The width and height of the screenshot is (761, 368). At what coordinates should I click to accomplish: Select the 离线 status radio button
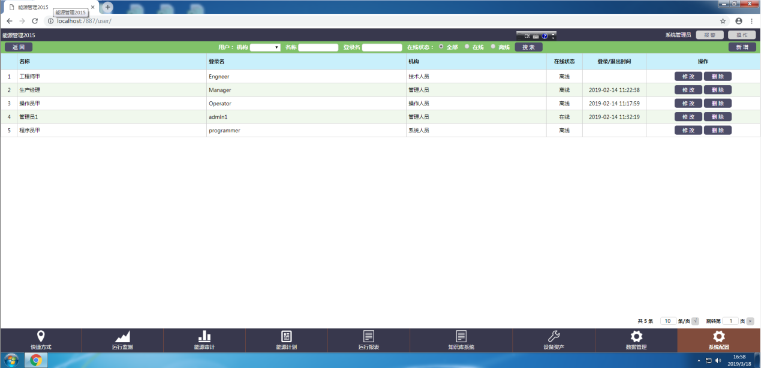coord(494,46)
